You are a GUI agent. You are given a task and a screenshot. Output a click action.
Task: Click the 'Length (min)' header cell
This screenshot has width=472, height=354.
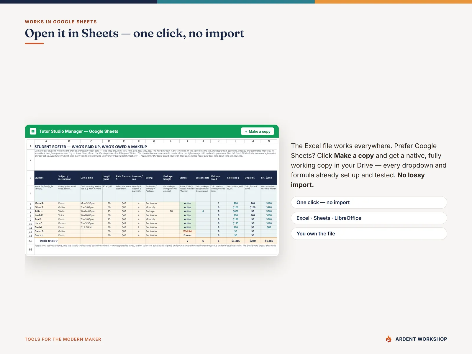click(109, 178)
